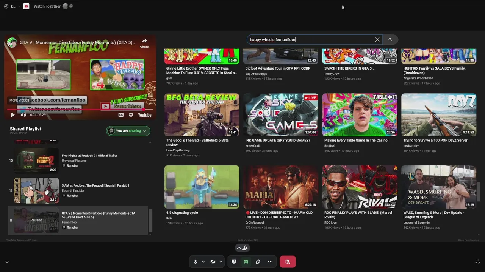This screenshot has height=272, width=485.
Task: Open the soundboard icon
Action: [258, 261]
